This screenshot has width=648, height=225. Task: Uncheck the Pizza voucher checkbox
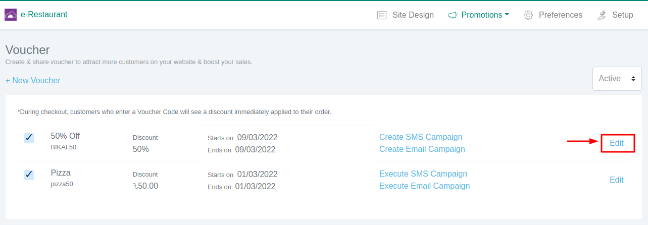[29, 175]
